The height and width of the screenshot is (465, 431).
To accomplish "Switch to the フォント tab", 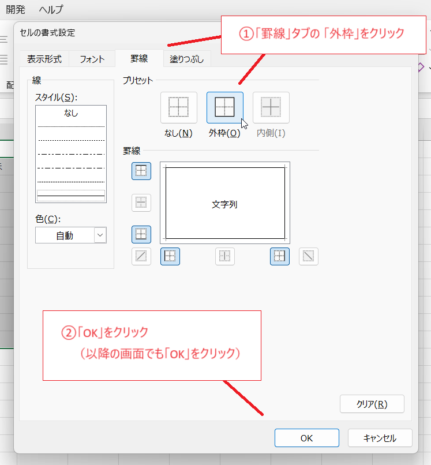I will click(x=92, y=59).
